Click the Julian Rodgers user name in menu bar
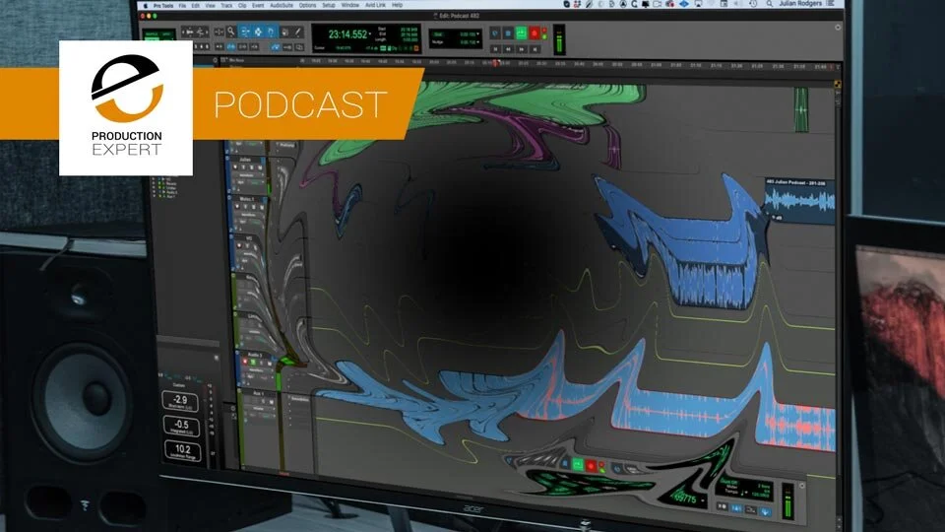 (x=799, y=4)
